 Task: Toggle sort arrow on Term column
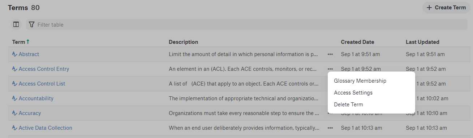(x=28, y=42)
